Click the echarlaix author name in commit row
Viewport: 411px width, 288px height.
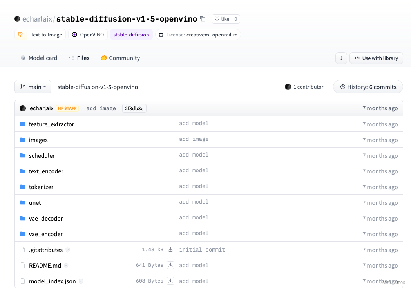[x=42, y=108]
